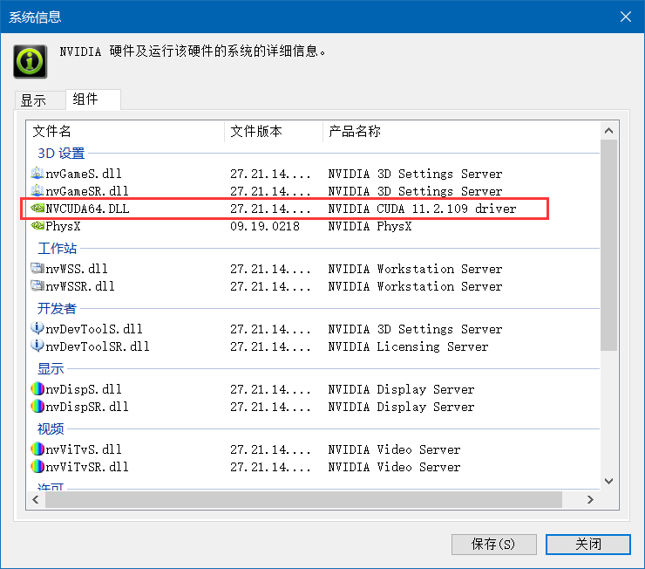Image resolution: width=645 pixels, height=569 pixels.
Task: Select the nvWSSR.dll file name
Action: point(80,286)
